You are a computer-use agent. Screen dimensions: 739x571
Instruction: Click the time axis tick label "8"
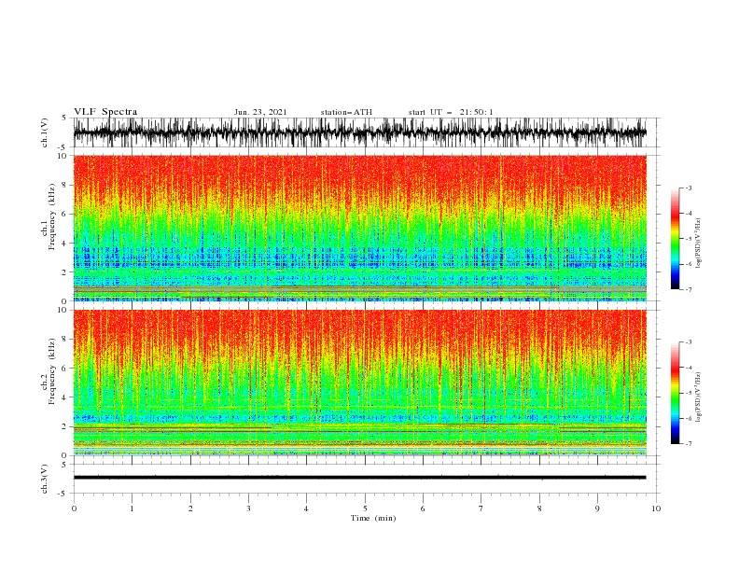point(539,508)
